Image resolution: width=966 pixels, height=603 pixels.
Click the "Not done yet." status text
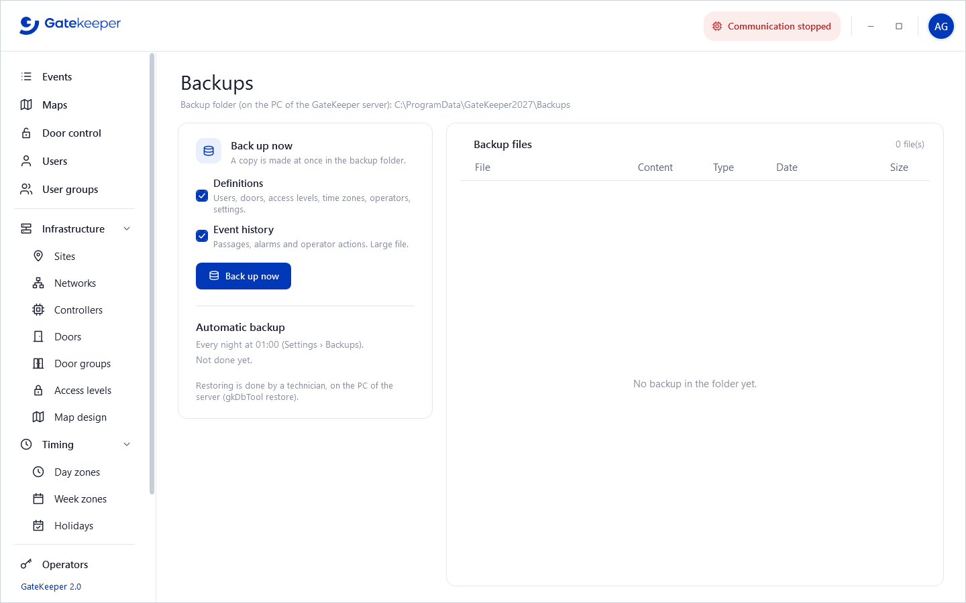pyautogui.click(x=224, y=360)
